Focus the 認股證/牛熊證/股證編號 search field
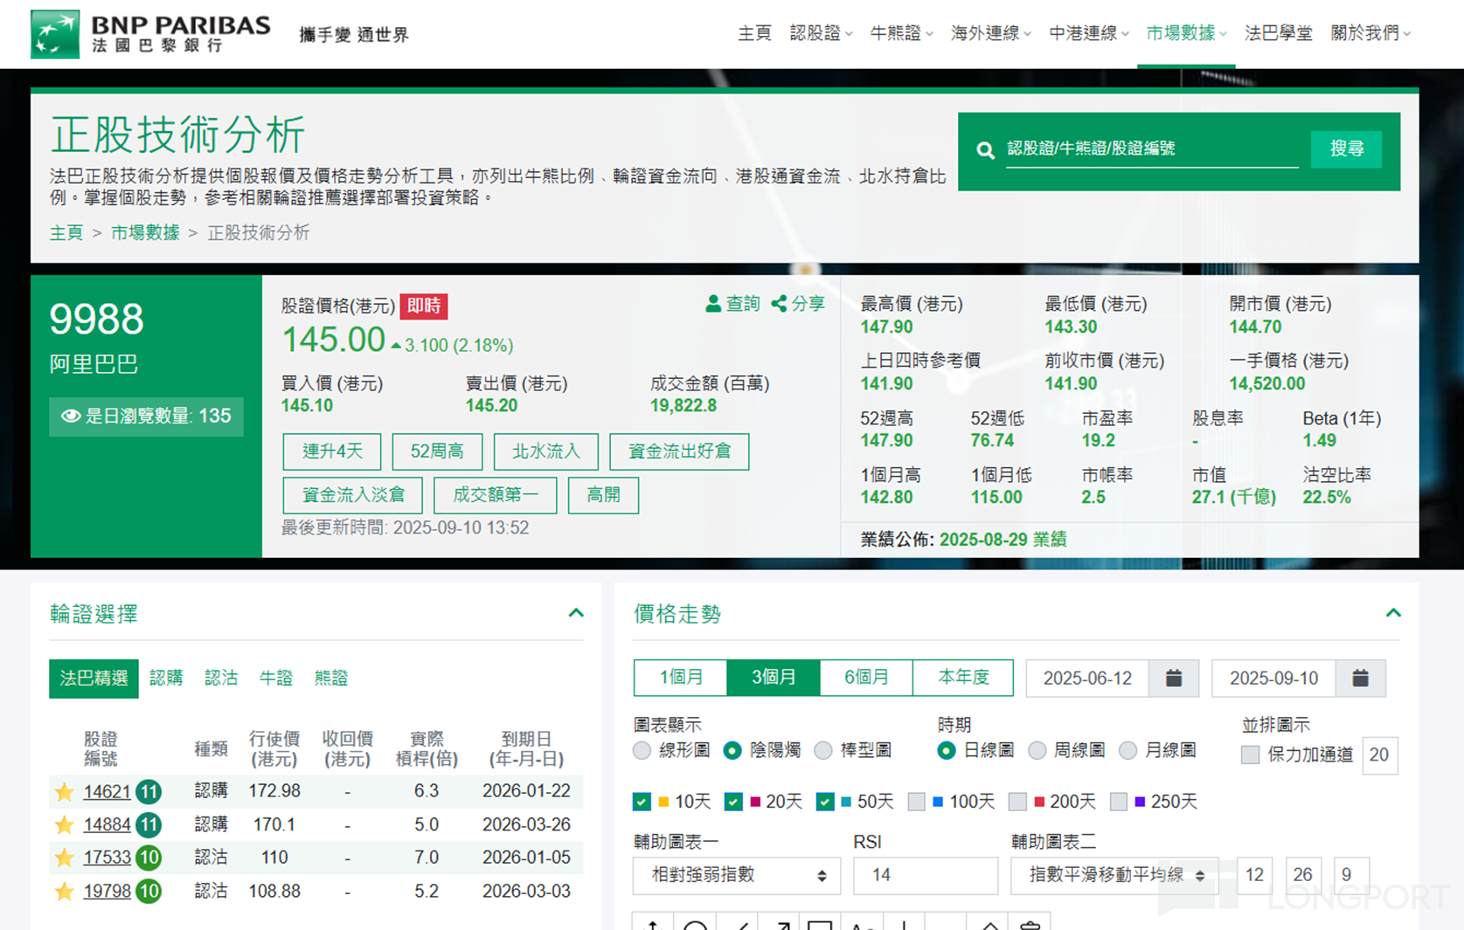The image size is (1464, 930). [1152, 149]
